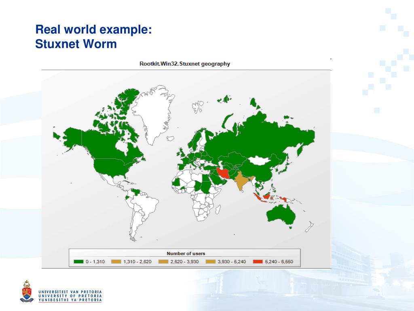414x311 pixels.
Task: Click green Saudi Arabia on the map
Action: point(217,179)
